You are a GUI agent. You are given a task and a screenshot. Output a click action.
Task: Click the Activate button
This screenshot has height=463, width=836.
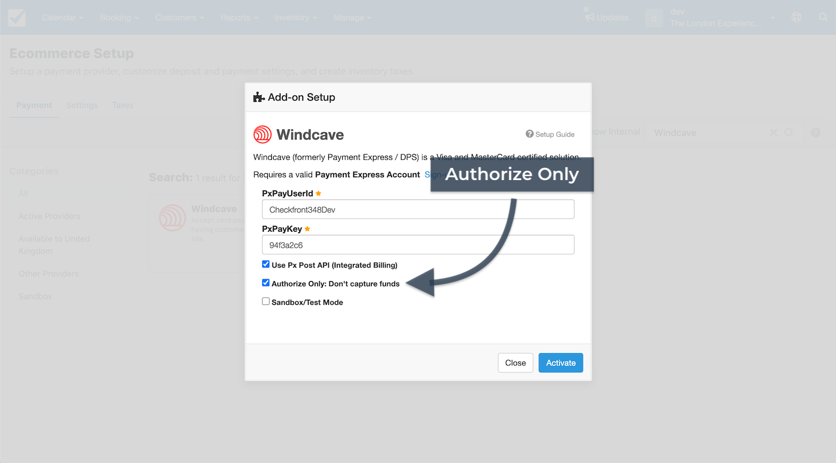[x=561, y=362]
